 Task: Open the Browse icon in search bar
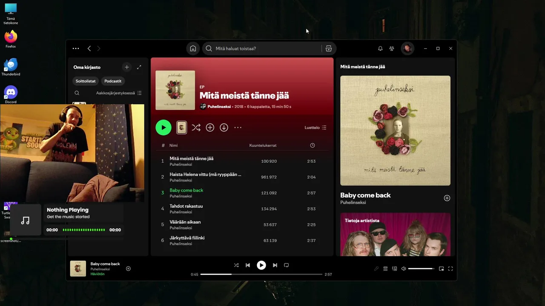click(329, 48)
